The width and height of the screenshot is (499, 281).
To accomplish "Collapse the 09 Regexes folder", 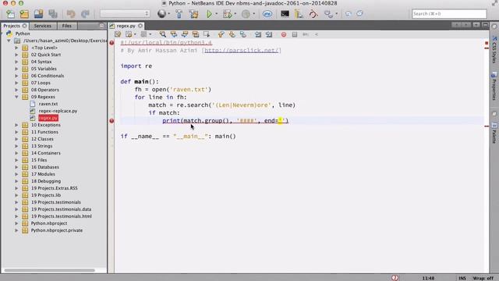I will (16, 97).
